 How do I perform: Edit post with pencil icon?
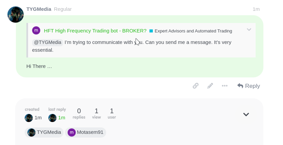(x=210, y=86)
